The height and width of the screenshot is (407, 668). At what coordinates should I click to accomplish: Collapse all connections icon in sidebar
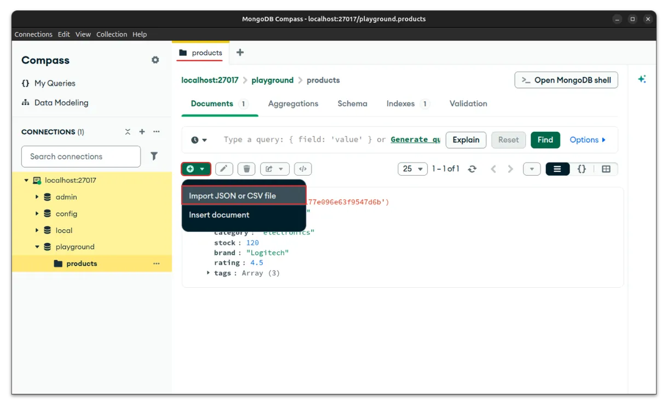pyautogui.click(x=128, y=132)
